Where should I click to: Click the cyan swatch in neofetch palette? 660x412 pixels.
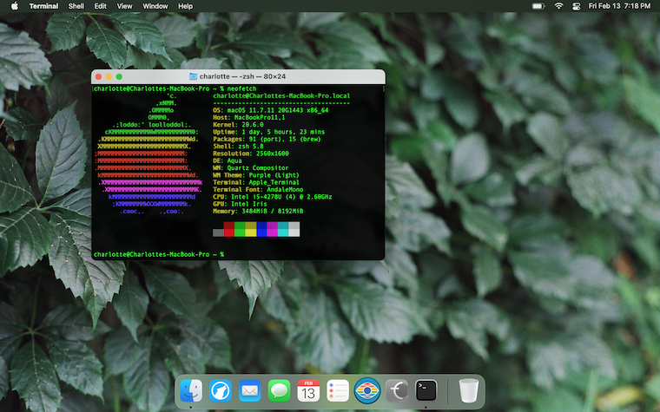click(x=283, y=229)
